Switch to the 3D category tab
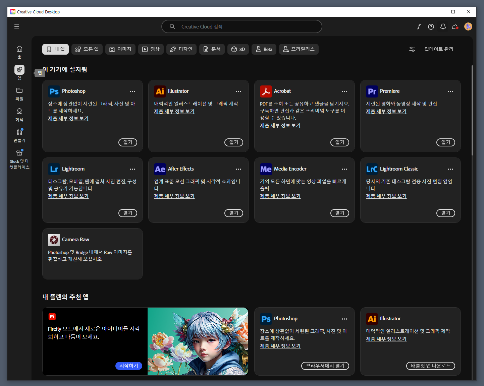Screen dimensions: 484x386 click(x=238, y=49)
